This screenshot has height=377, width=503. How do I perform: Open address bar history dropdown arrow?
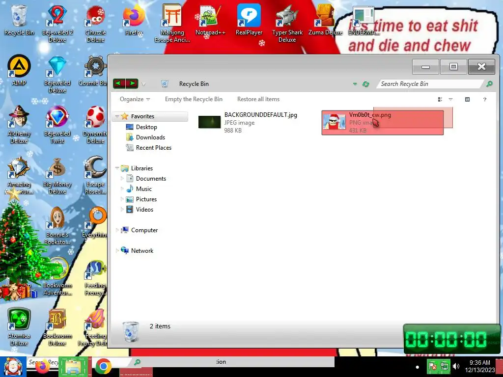click(x=355, y=84)
